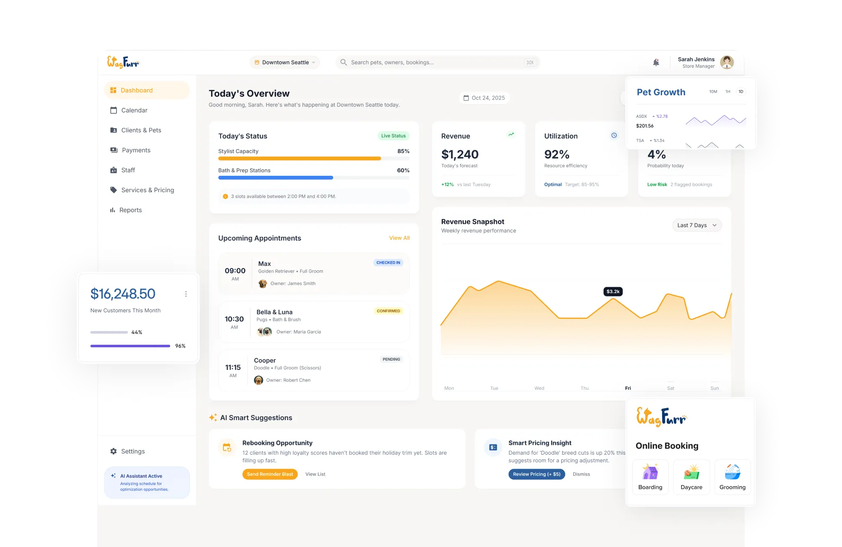Click the three-dot menu on customers card
842x547 pixels.
(x=186, y=294)
